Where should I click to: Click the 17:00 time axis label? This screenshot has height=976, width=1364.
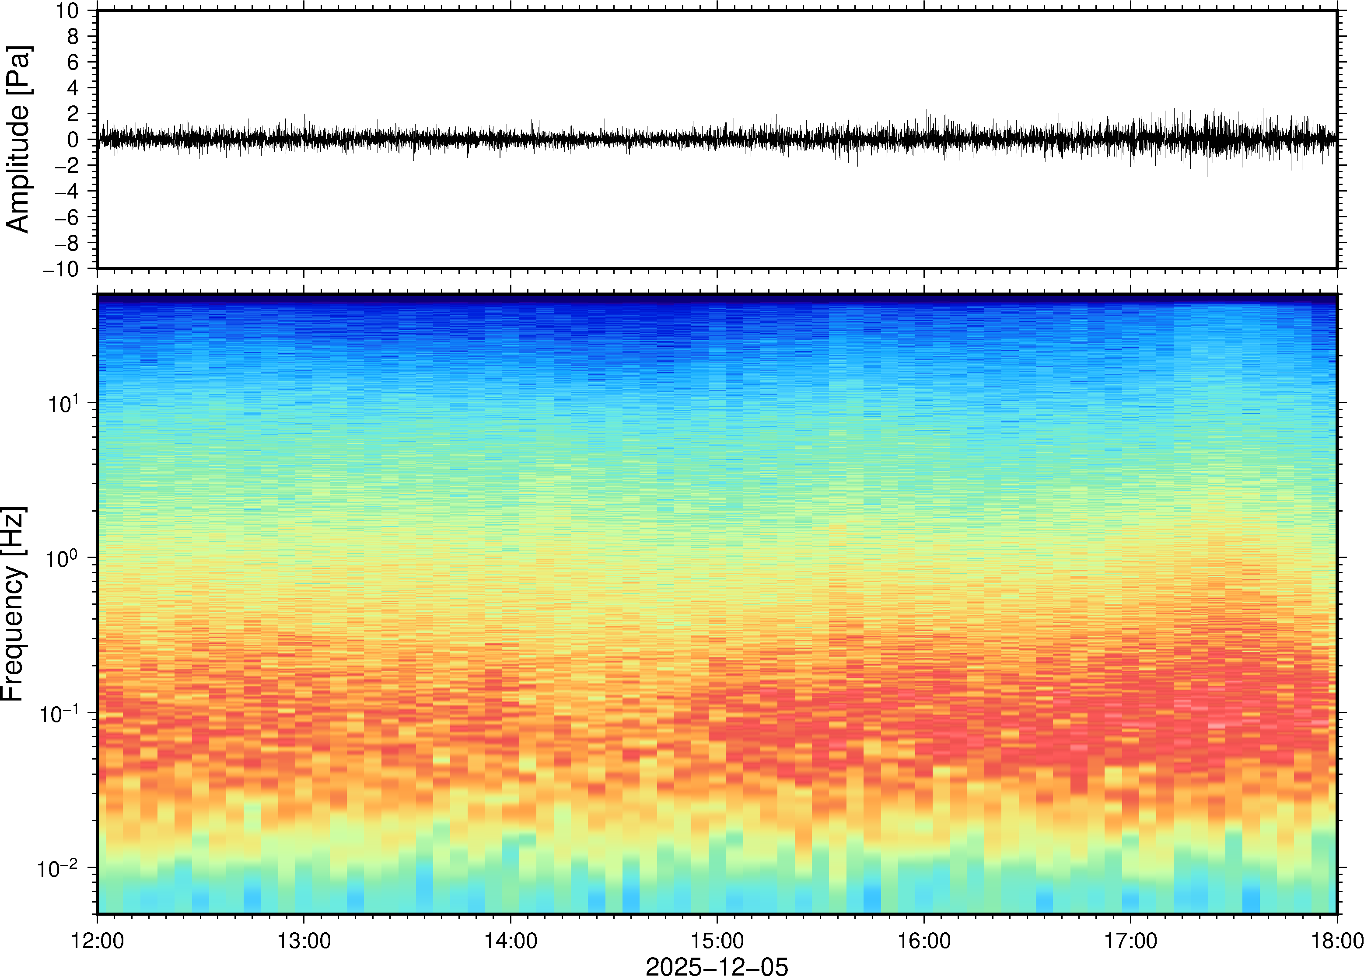click(1130, 941)
